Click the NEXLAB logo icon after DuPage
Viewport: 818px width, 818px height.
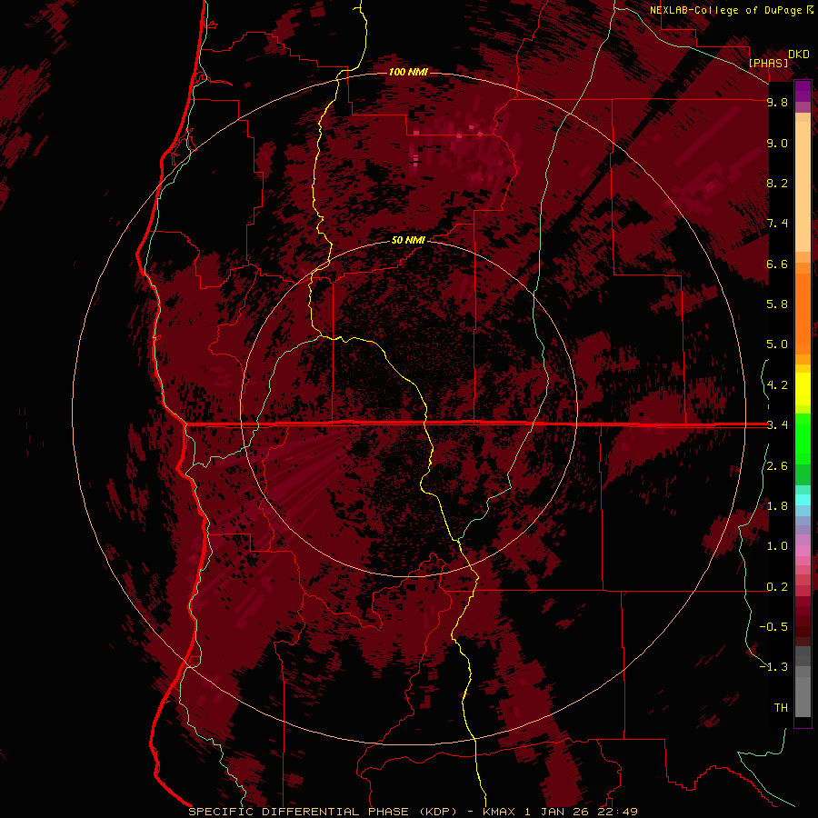pos(809,10)
